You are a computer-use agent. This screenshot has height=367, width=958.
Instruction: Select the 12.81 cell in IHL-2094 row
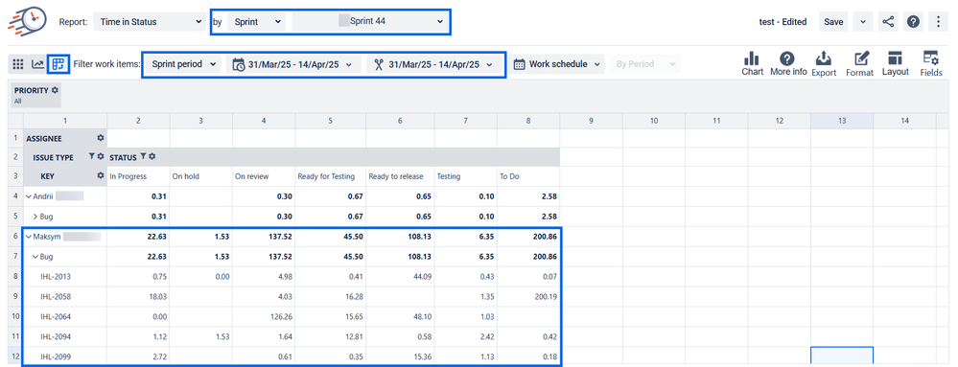(x=331, y=337)
